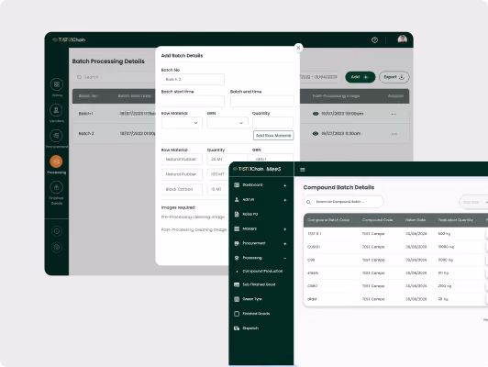Viewport: 488px width, 367px height.
Task: Expand the Dashboard menu plus sign
Action: point(285,185)
